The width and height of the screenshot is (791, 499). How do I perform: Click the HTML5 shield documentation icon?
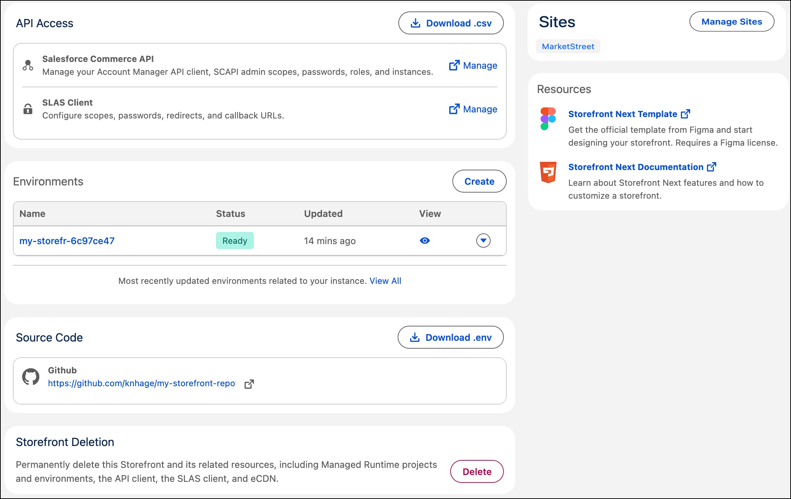(548, 172)
